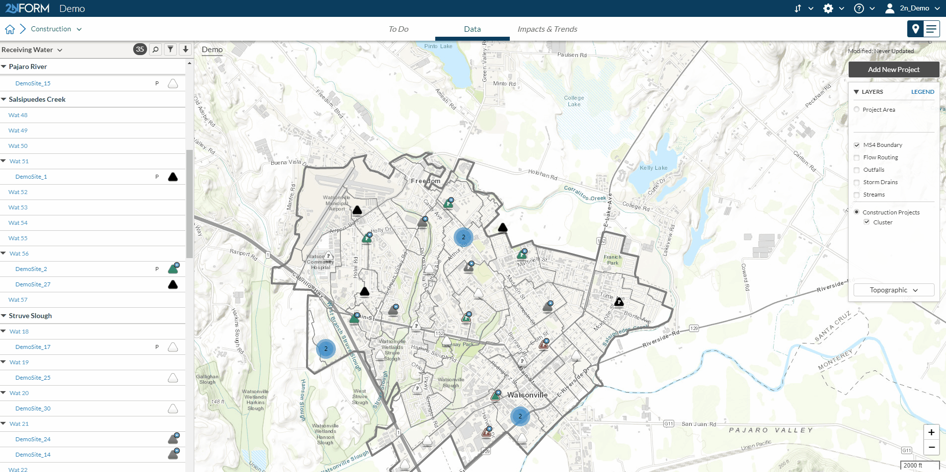Zoom in on the map
The height and width of the screenshot is (472, 946).
931,432
